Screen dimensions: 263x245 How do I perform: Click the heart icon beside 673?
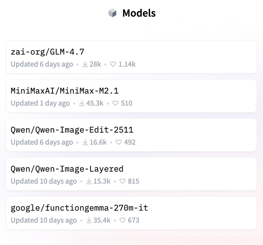click(x=123, y=220)
